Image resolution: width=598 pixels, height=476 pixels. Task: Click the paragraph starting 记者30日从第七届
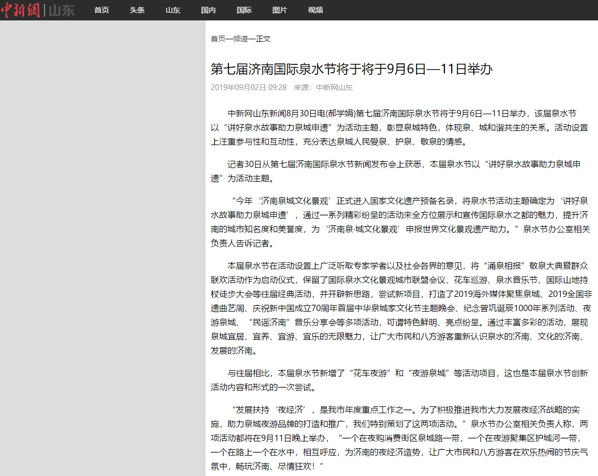pos(396,171)
